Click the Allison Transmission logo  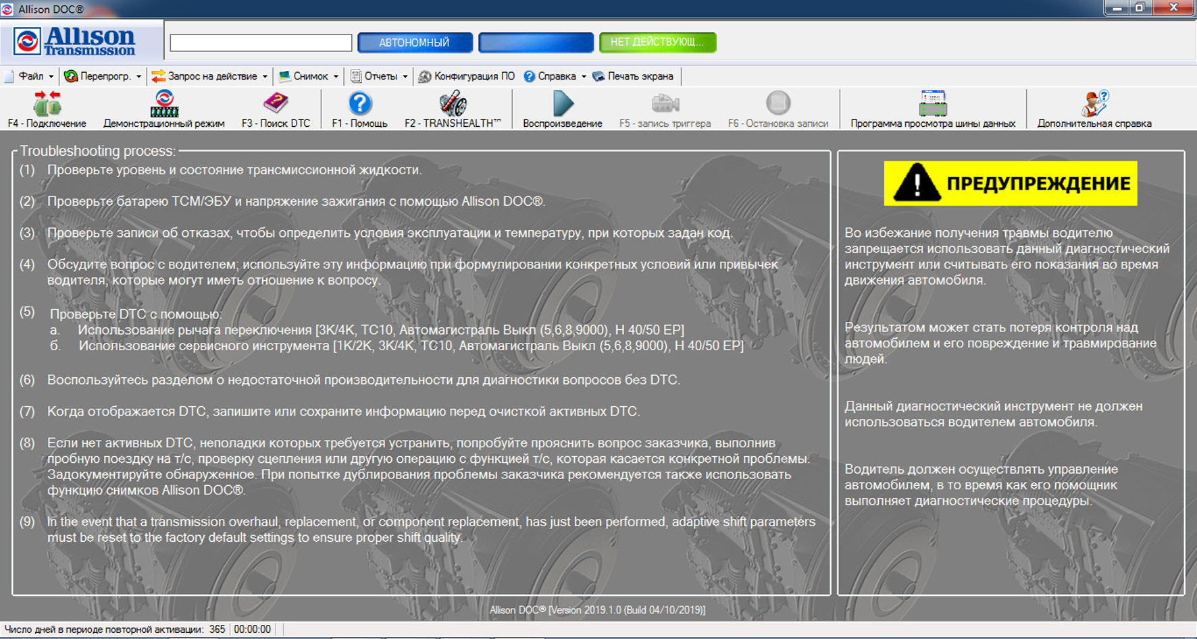click(76, 42)
